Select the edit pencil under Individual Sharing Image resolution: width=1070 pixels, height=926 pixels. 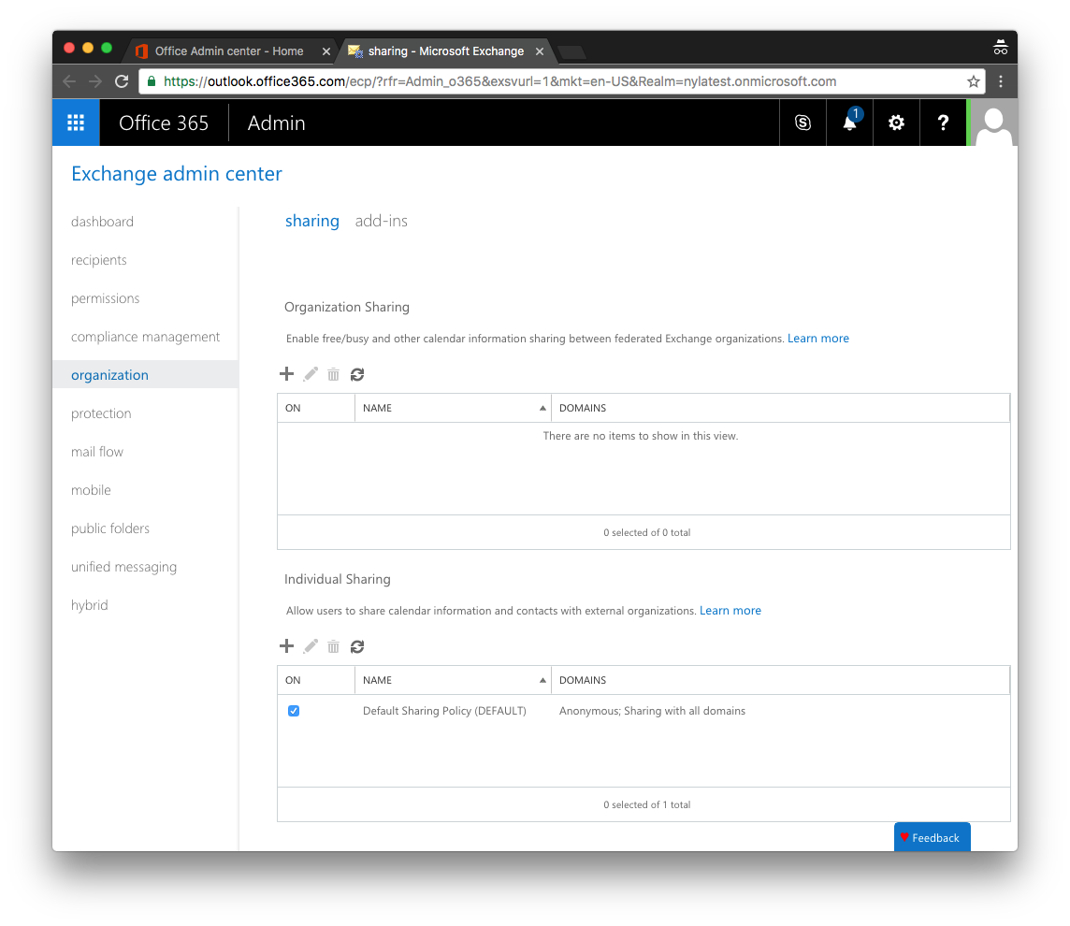tap(310, 645)
